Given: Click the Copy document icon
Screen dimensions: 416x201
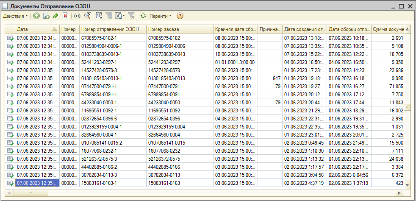Looking at the screenshot, I should click(x=46, y=16).
